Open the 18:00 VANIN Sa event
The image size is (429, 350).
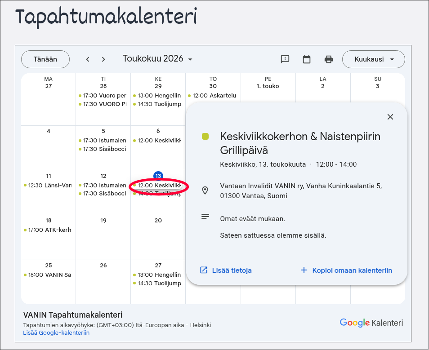pos(49,275)
